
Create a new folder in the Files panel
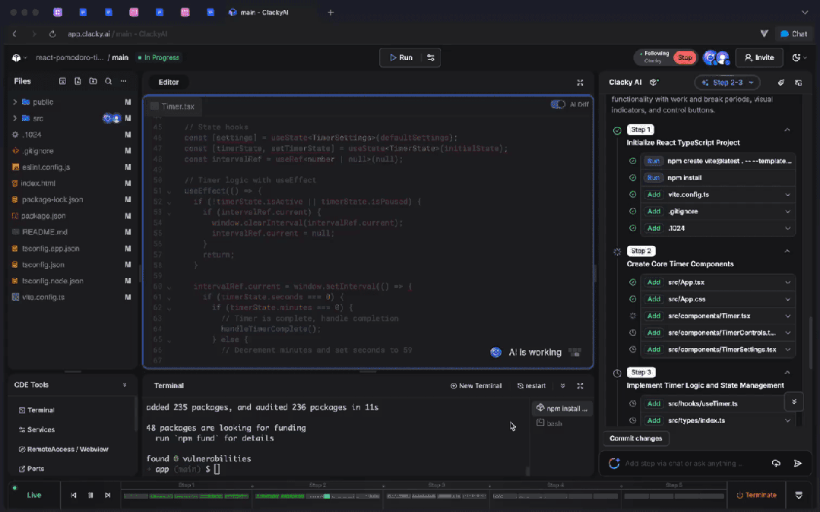click(91, 81)
